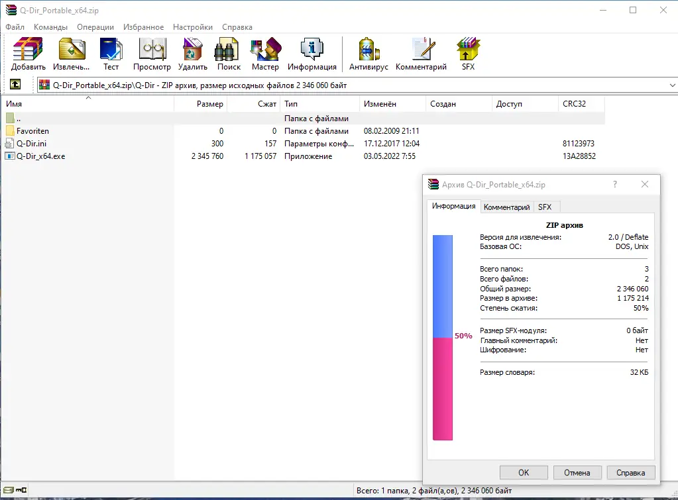Switch to the Информация tab in dialog
The image size is (678, 500).
click(x=453, y=206)
